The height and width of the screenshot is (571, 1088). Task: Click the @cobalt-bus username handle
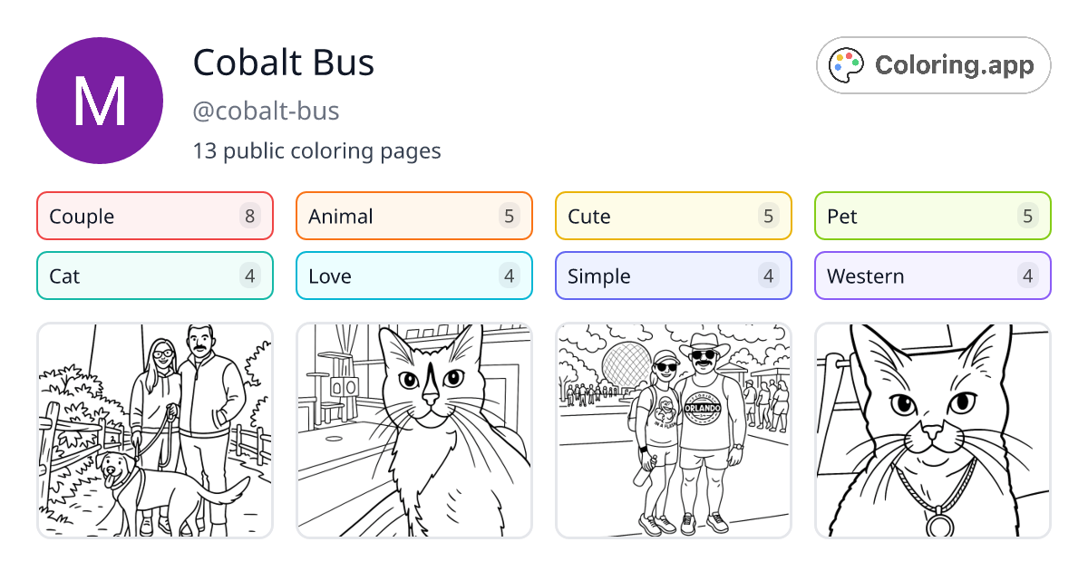(x=266, y=111)
